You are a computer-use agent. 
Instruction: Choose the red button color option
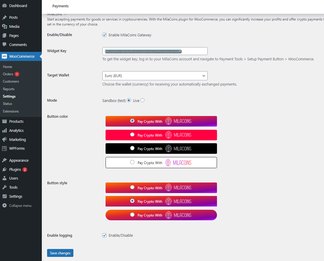pos(132,134)
